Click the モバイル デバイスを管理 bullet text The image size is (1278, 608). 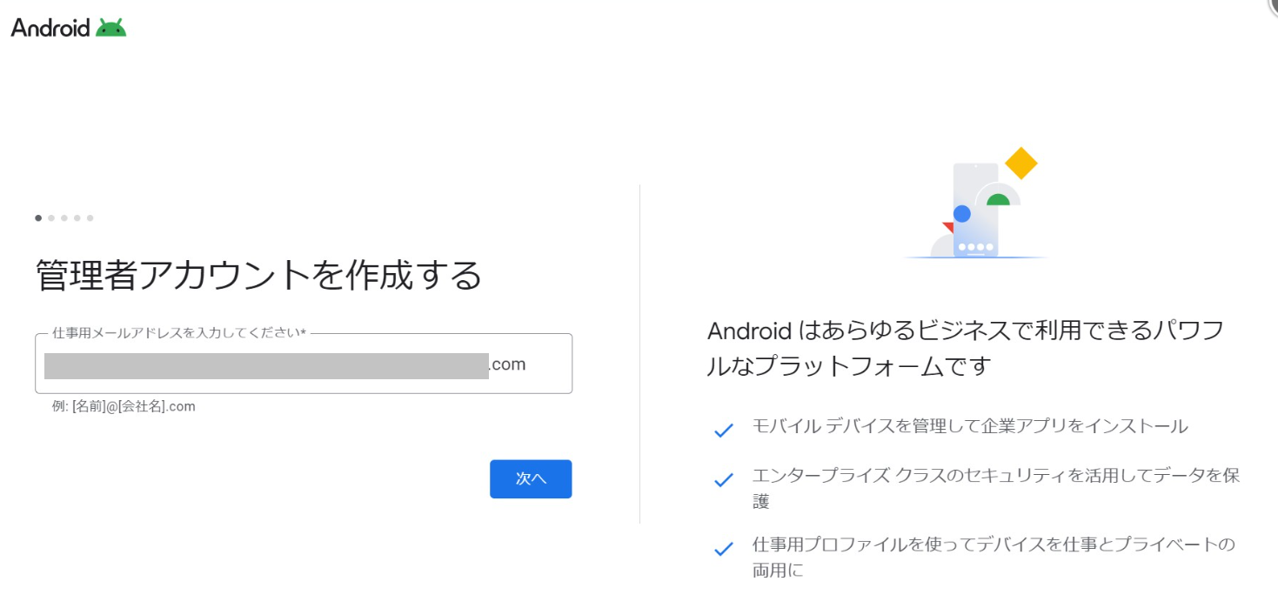pyautogui.click(x=969, y=426)
